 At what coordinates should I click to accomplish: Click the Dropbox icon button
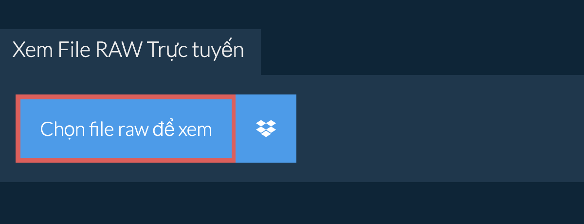[266, 129]
